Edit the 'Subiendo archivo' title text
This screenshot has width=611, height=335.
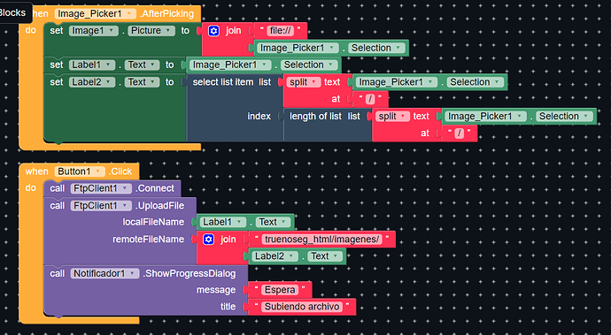[x=302, y=307]
